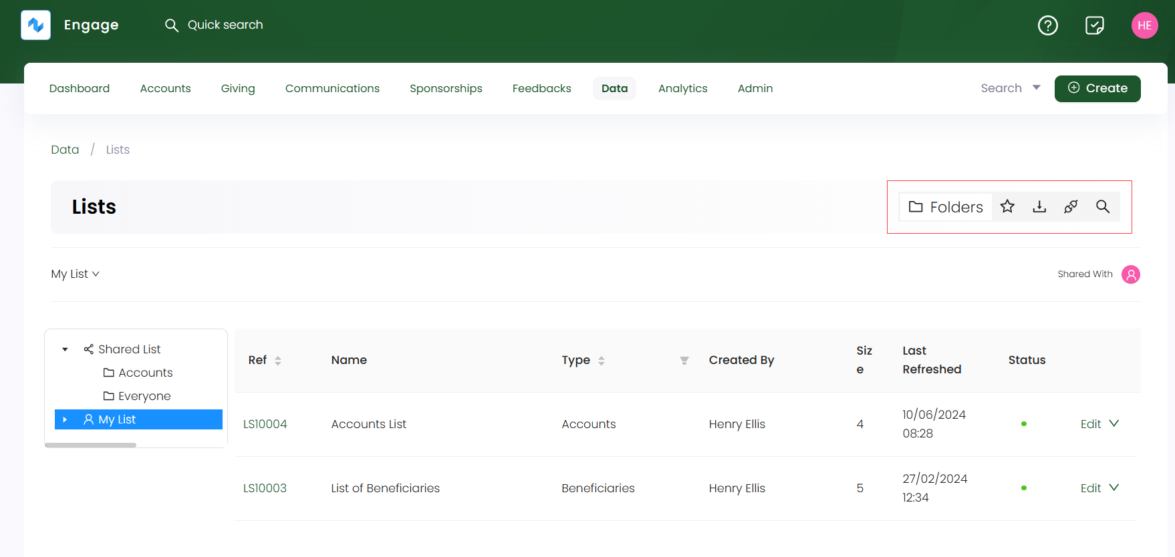Click the share icon beside Shared List
1175x557 pixels.
tap(88, 349)
